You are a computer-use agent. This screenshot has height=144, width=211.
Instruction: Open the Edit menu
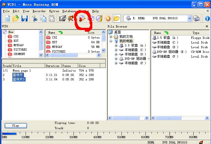[x=16, y=11]
